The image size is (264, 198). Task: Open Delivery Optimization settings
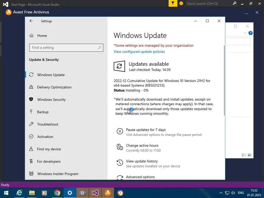pyautogui.click(x=54, y=87)
